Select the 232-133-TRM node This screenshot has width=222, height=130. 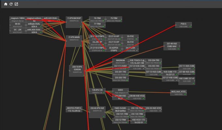(x=137, y=115)
